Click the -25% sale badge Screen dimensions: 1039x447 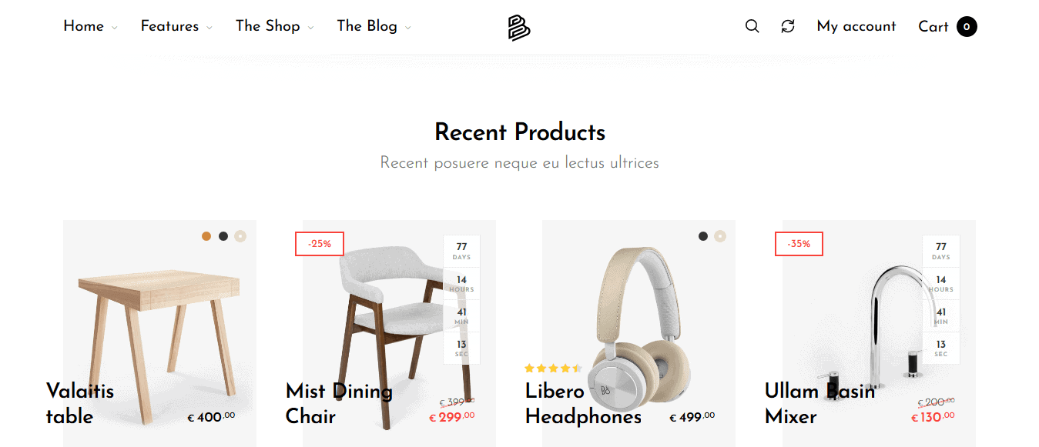click(320, 244)
